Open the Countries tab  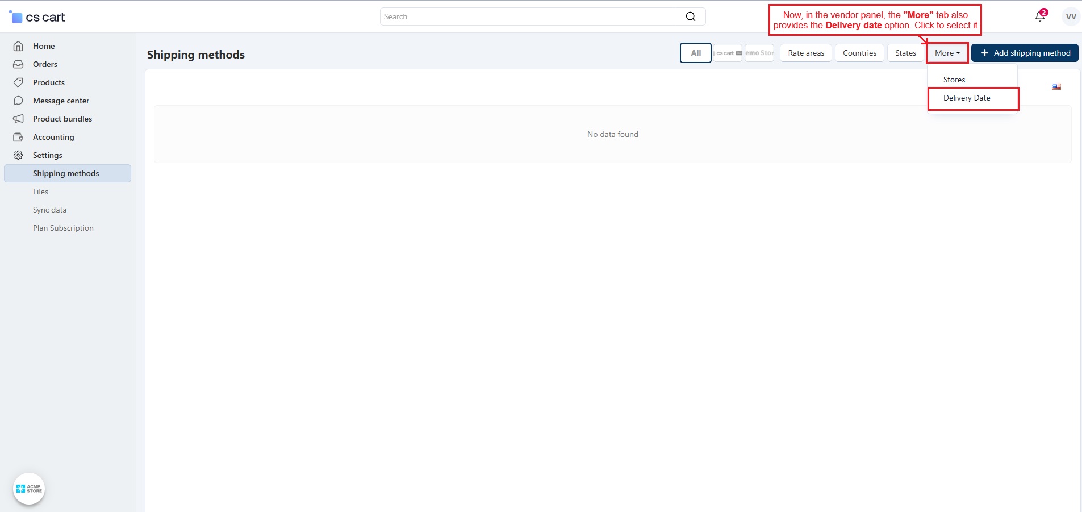859,53
